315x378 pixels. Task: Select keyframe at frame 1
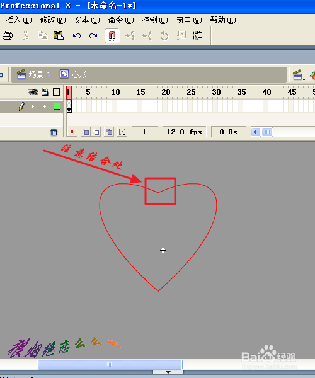click(x=69, y=106)
